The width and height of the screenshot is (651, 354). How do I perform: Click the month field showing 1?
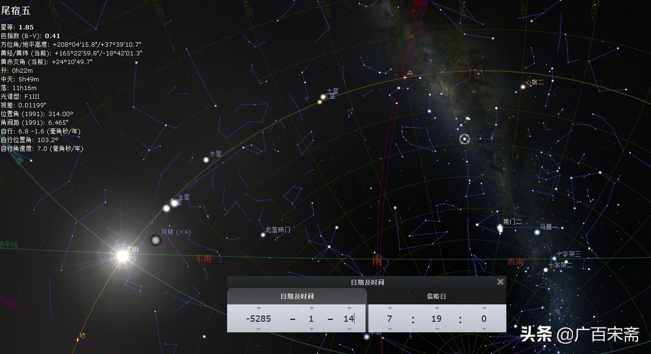(x=312, y=318)
